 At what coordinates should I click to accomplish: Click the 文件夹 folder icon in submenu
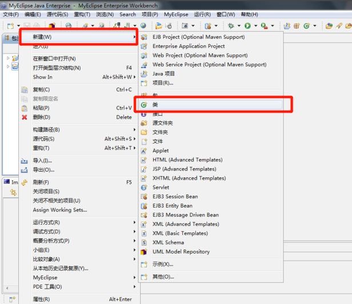pyautogui.click(x=144, y=132)
